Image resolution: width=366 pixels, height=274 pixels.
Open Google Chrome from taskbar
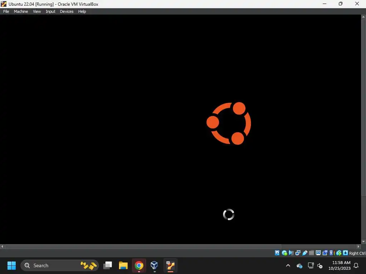pos(139,265)
